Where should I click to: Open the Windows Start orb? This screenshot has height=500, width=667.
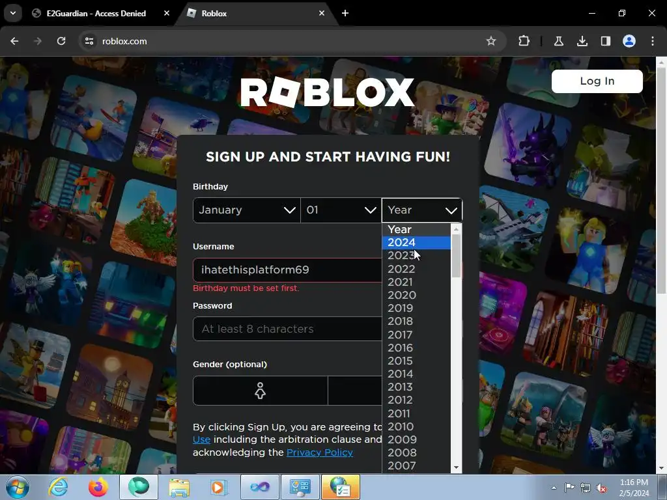[18, 487]
